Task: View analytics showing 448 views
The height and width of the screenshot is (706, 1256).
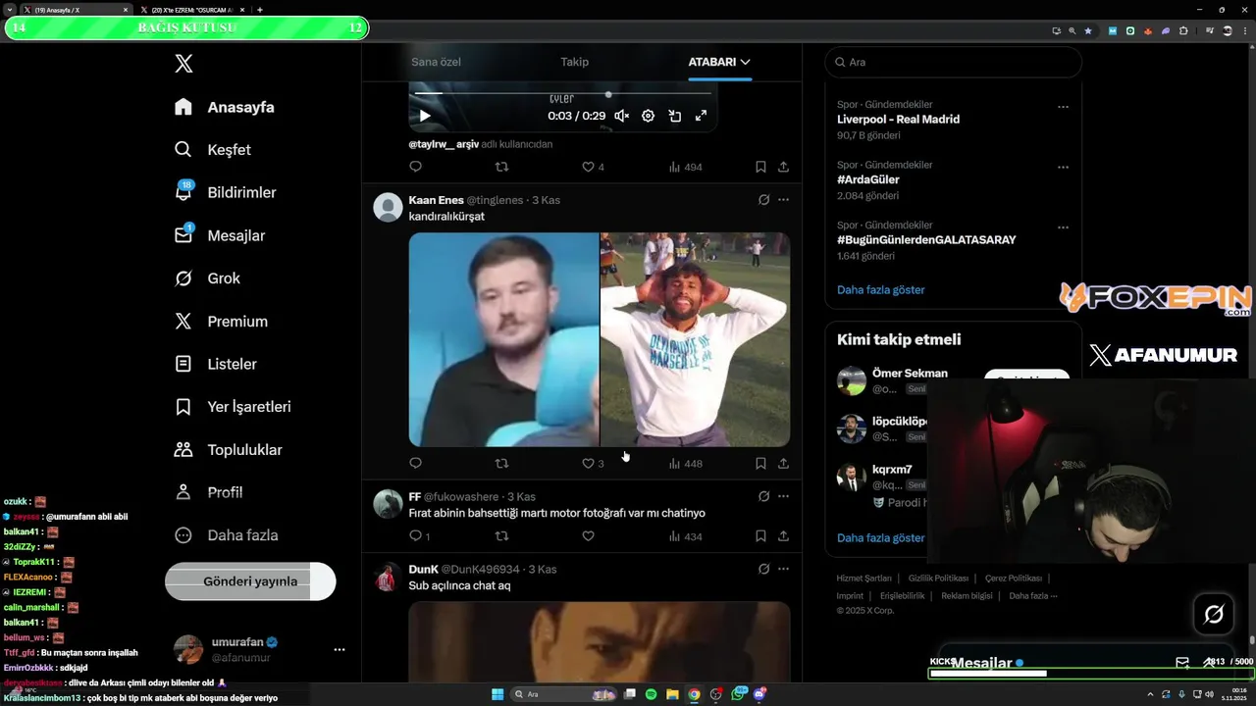Action: (x=685, y=464)
